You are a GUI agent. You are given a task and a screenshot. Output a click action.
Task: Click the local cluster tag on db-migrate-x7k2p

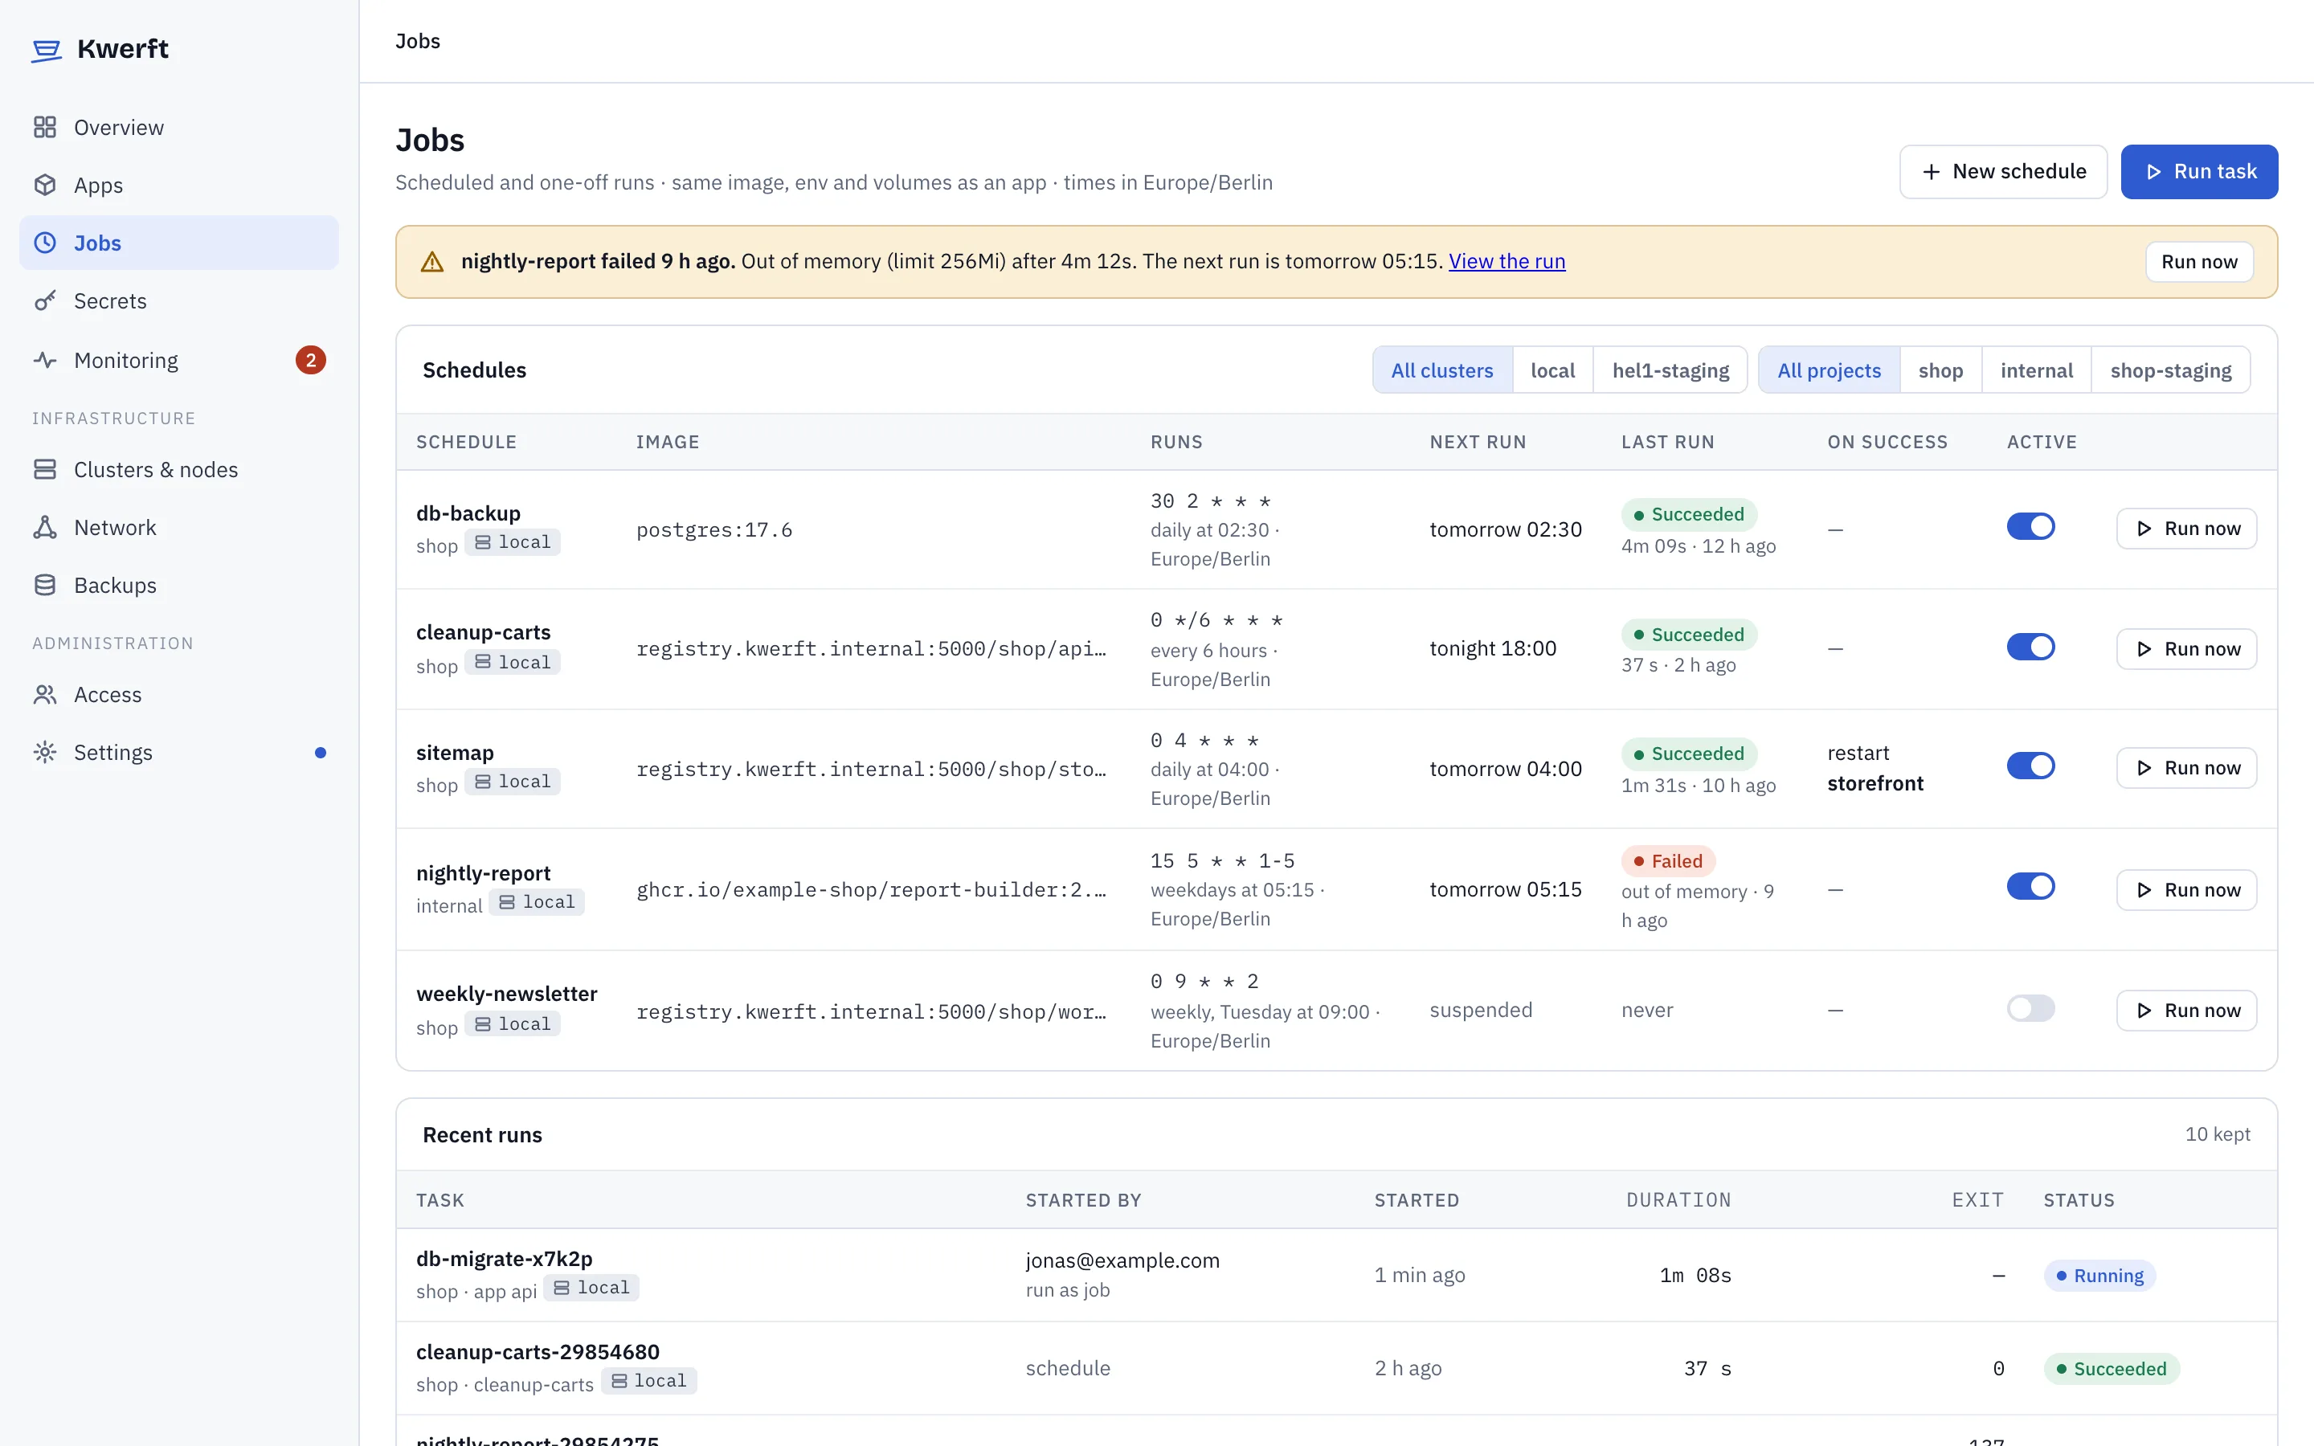591,1287
